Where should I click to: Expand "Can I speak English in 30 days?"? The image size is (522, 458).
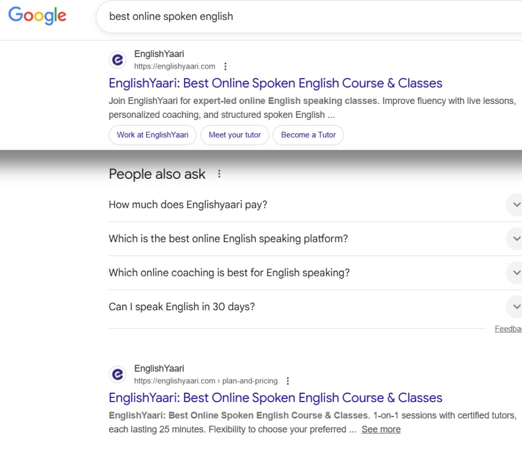[515, 307]
